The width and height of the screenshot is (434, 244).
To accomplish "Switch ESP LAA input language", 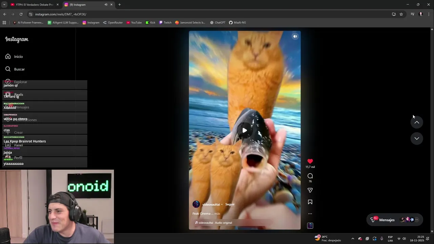I will click(x=390, y=239).
